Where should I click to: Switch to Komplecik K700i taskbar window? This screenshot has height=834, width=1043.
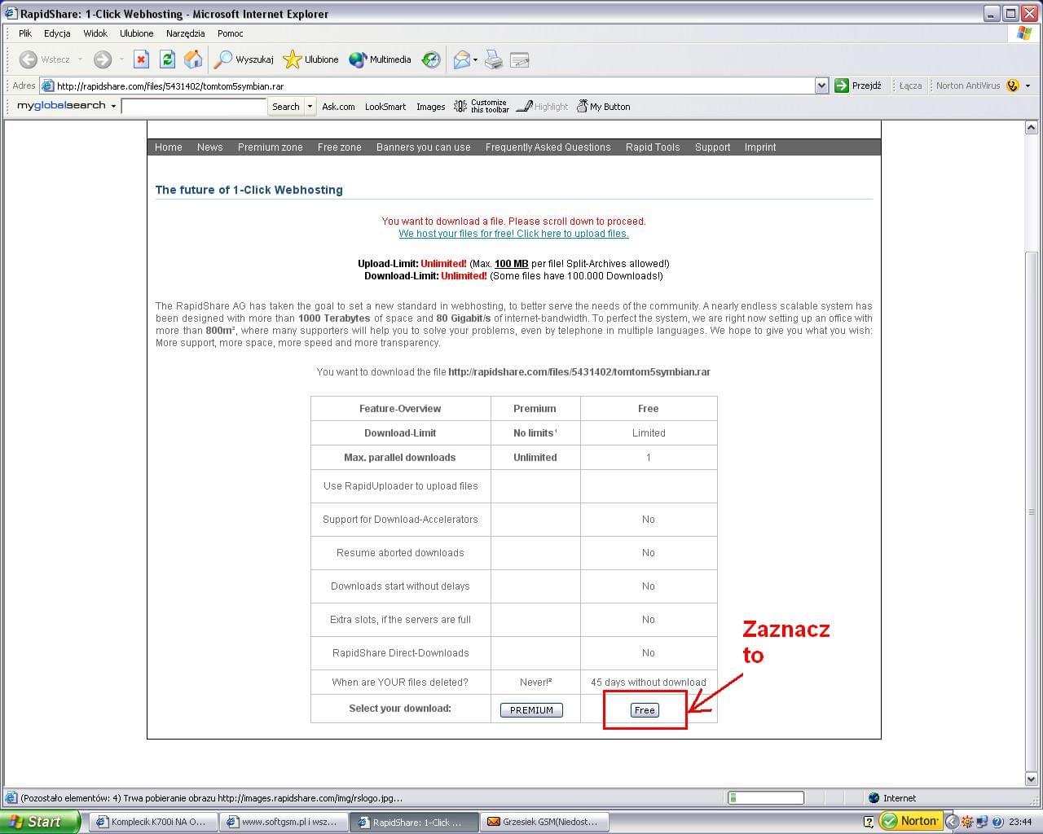[152, 822]
